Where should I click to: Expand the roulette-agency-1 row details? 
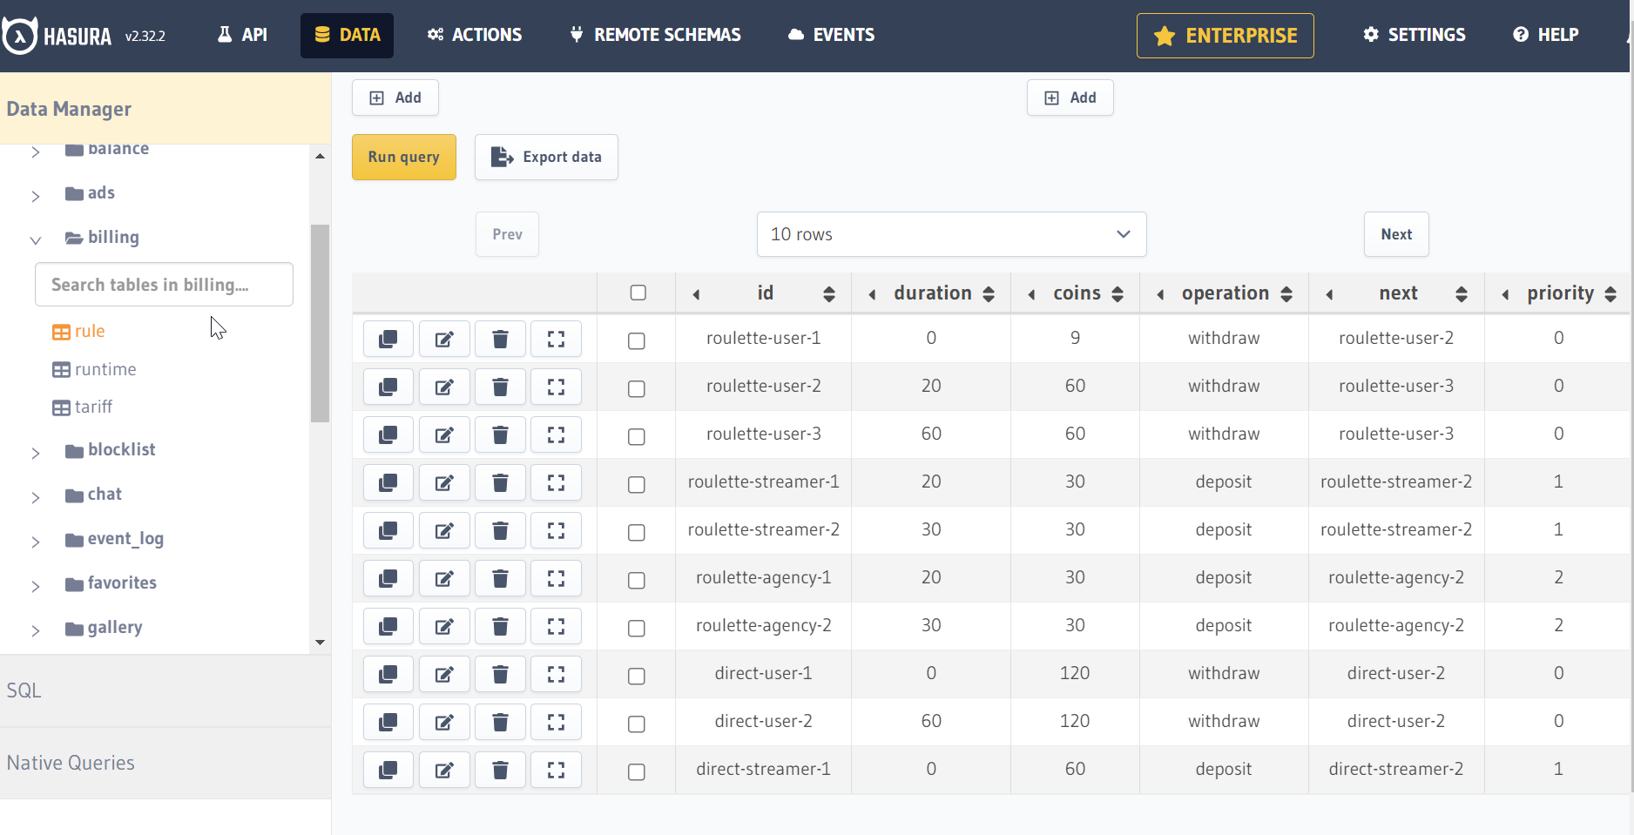(556, 578)
